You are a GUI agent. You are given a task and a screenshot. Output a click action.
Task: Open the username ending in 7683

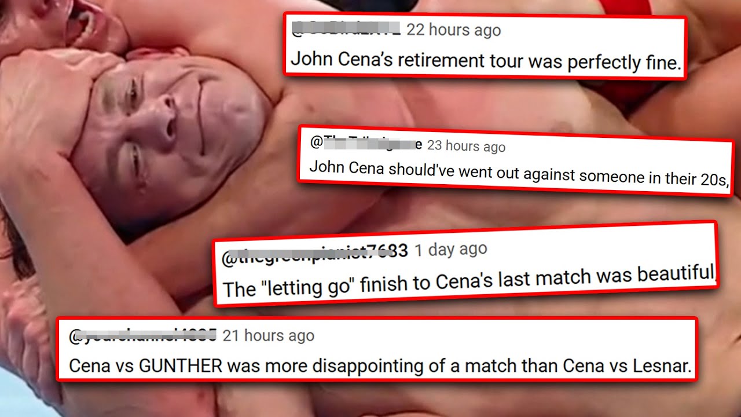[x=314, y=254]
